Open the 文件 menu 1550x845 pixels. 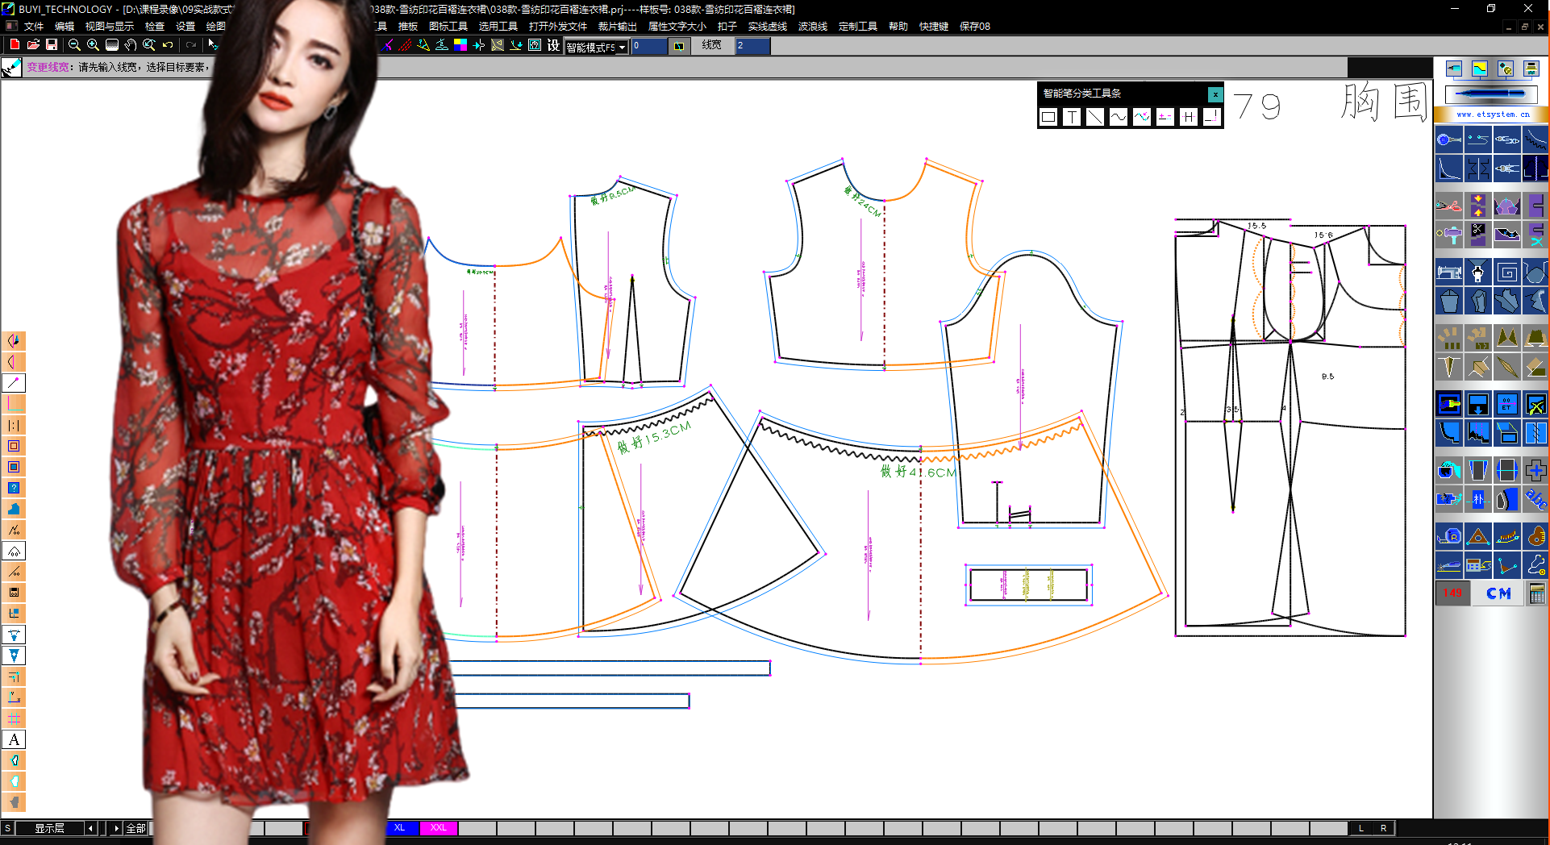point(34,26)
